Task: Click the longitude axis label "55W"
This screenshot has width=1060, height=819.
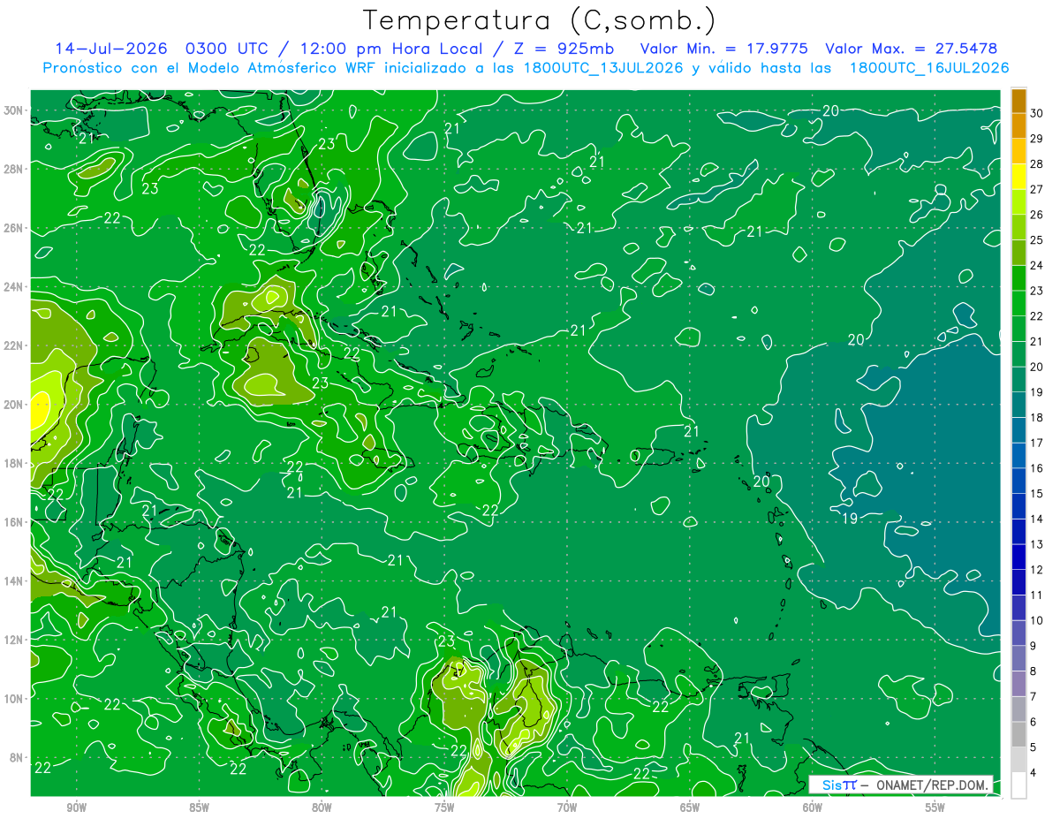Action: tap(935, 808)
